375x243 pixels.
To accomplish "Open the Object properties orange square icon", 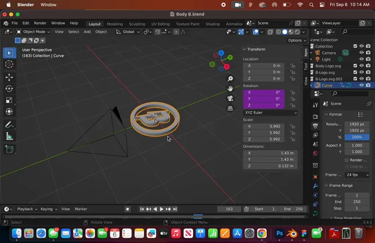I will (x=315, y=177).
